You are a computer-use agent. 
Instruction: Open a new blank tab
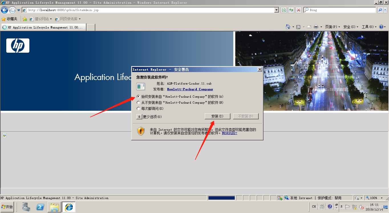(91, 27)
